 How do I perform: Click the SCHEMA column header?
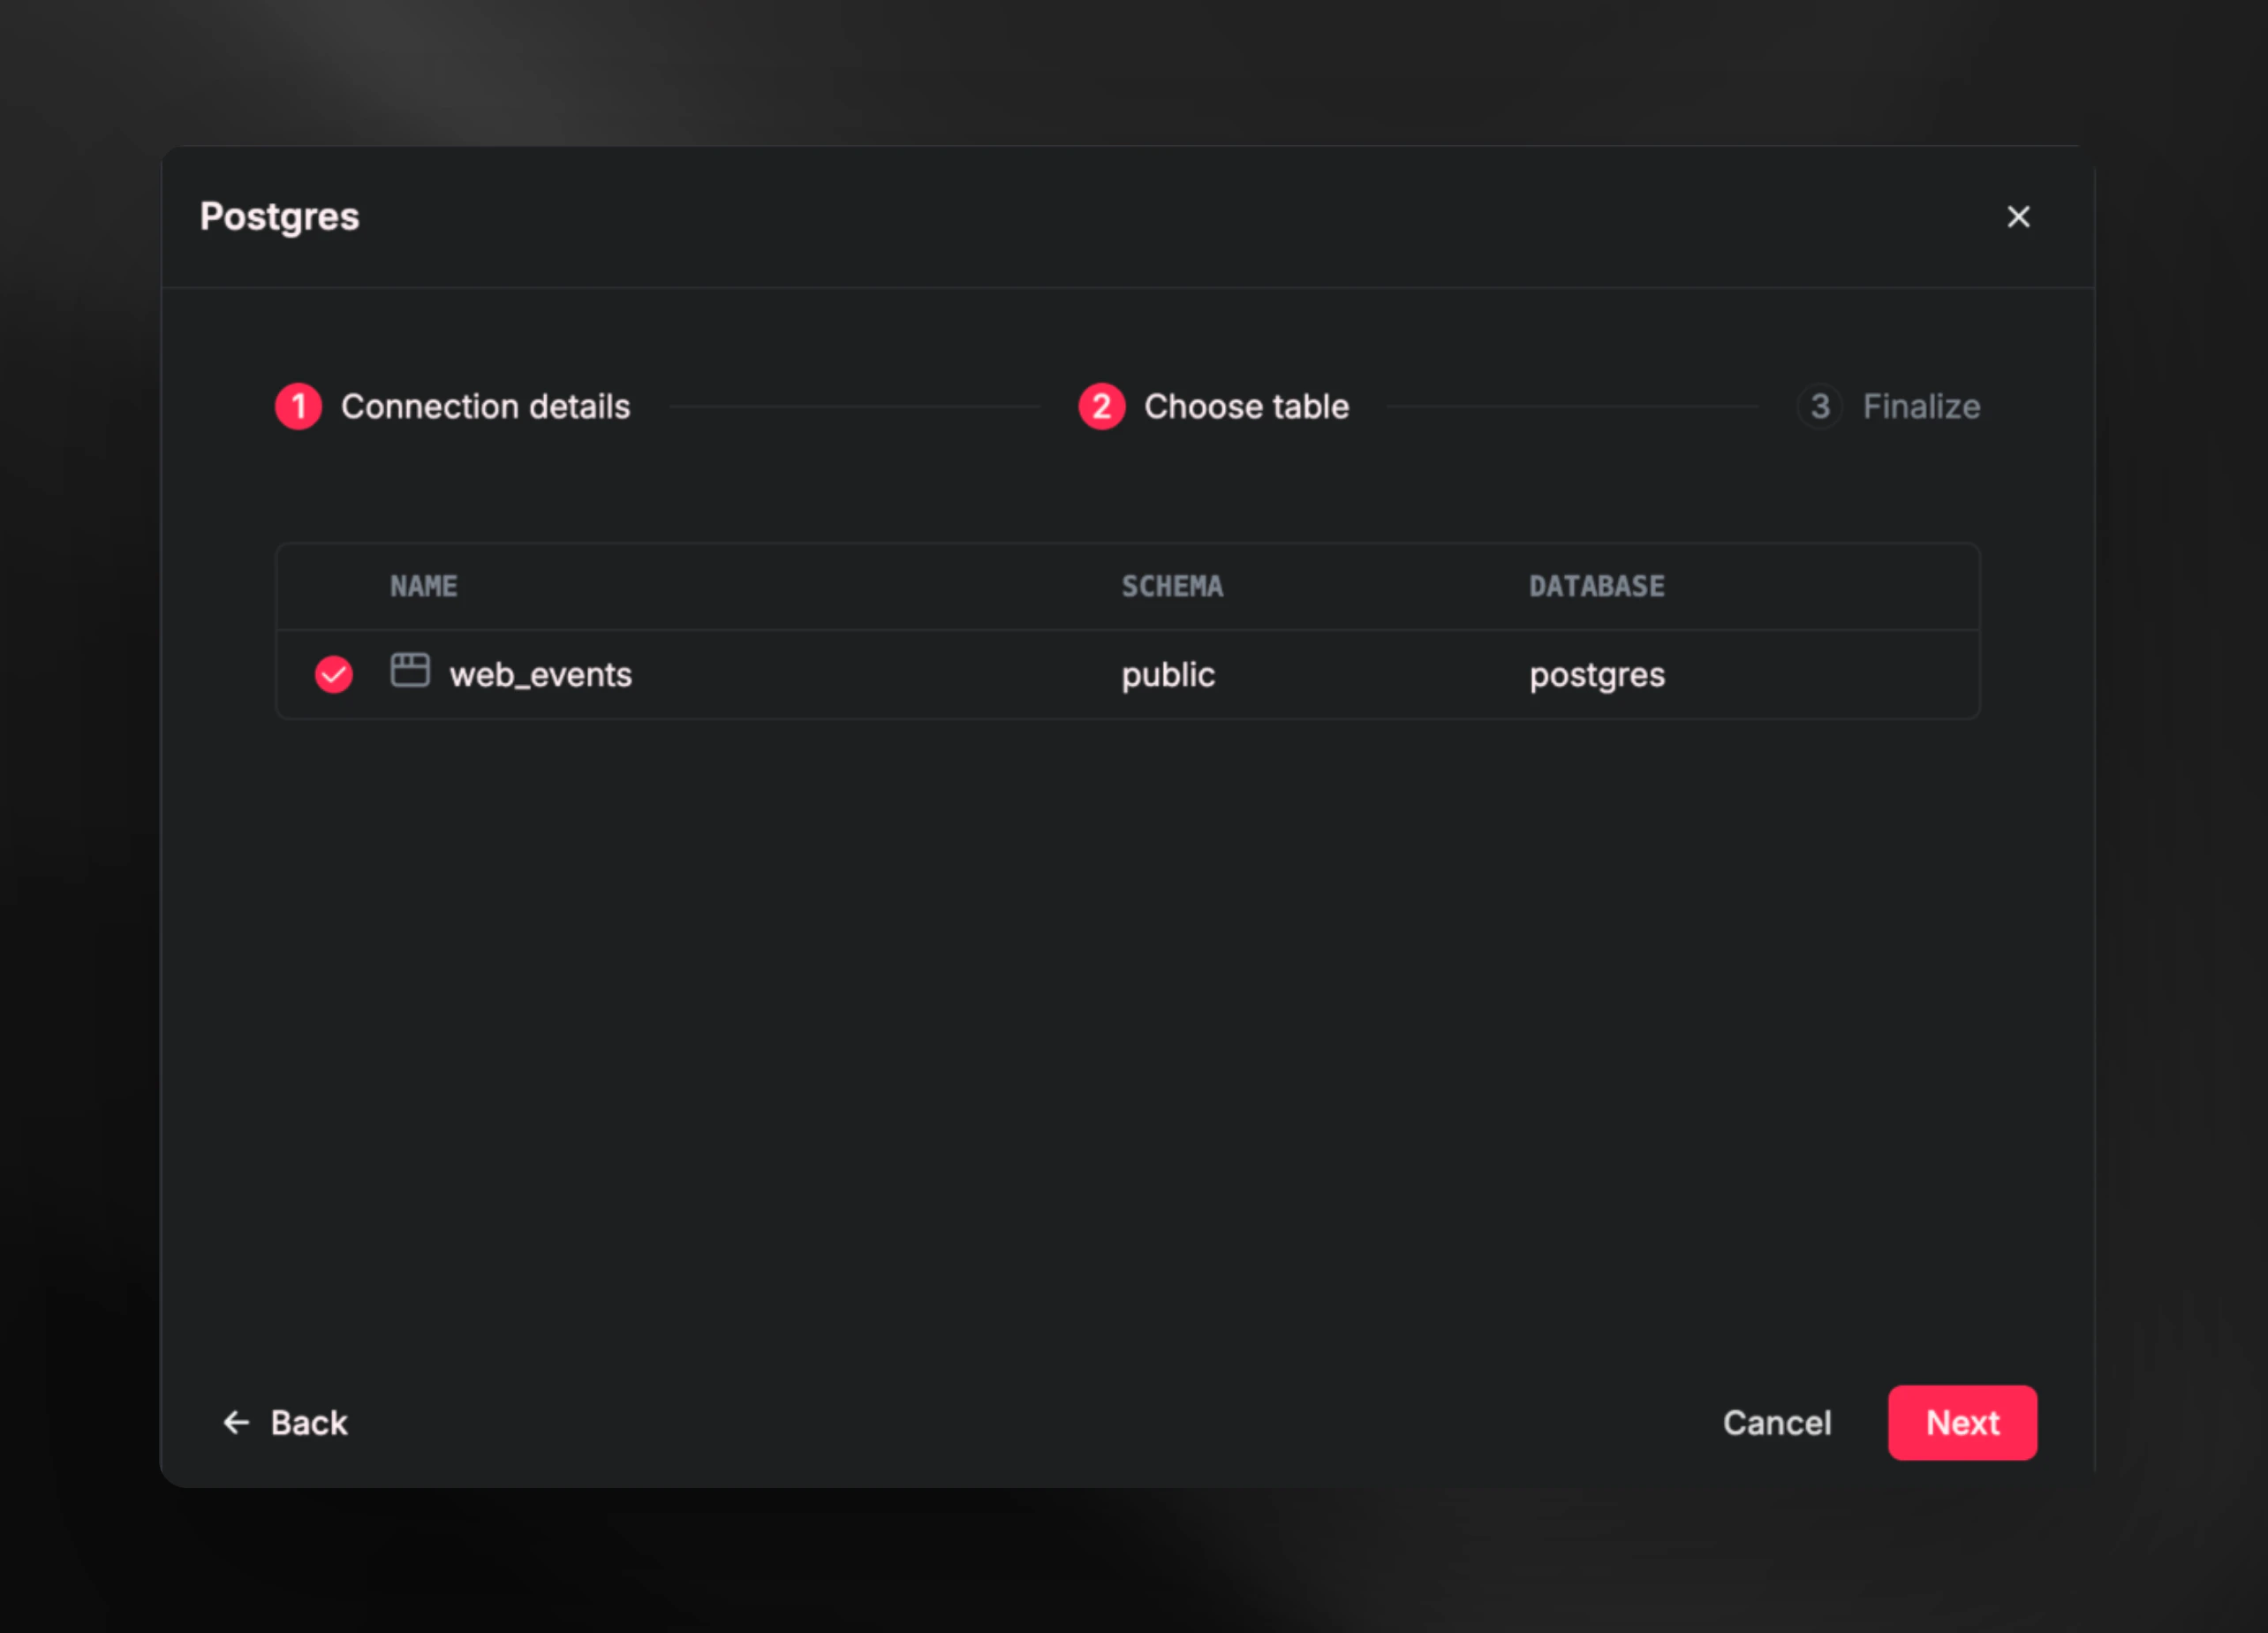coord(1171,587)
